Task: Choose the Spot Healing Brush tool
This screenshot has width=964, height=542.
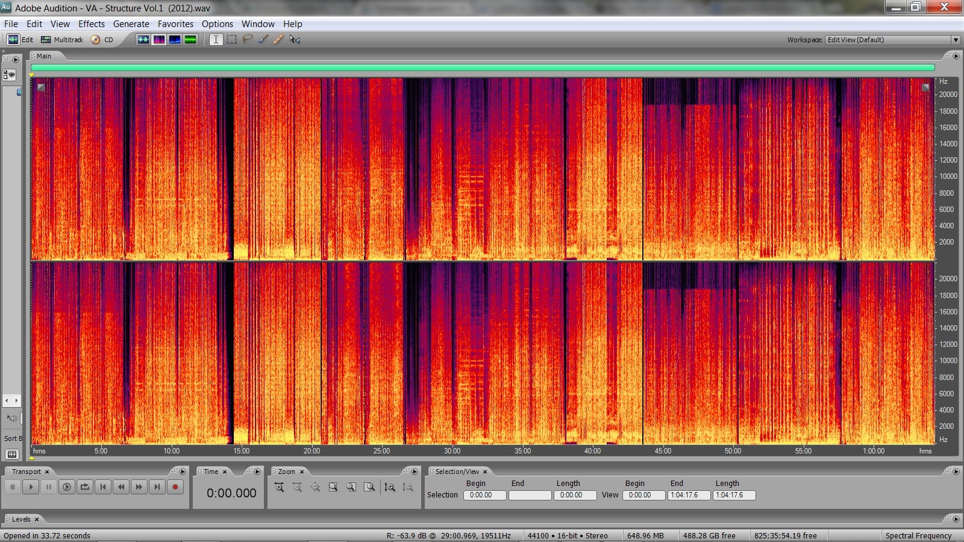Action: pos(278,40)
